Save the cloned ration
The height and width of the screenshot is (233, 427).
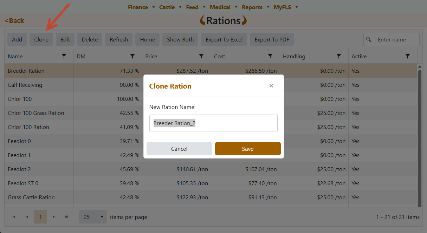click(248, 149)
